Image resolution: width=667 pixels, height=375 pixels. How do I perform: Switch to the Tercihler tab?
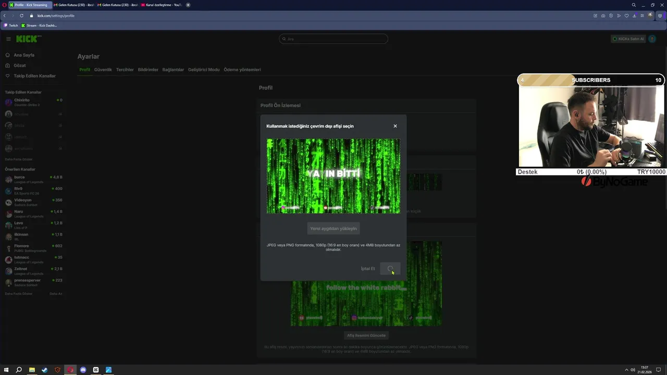coord(125,70)
